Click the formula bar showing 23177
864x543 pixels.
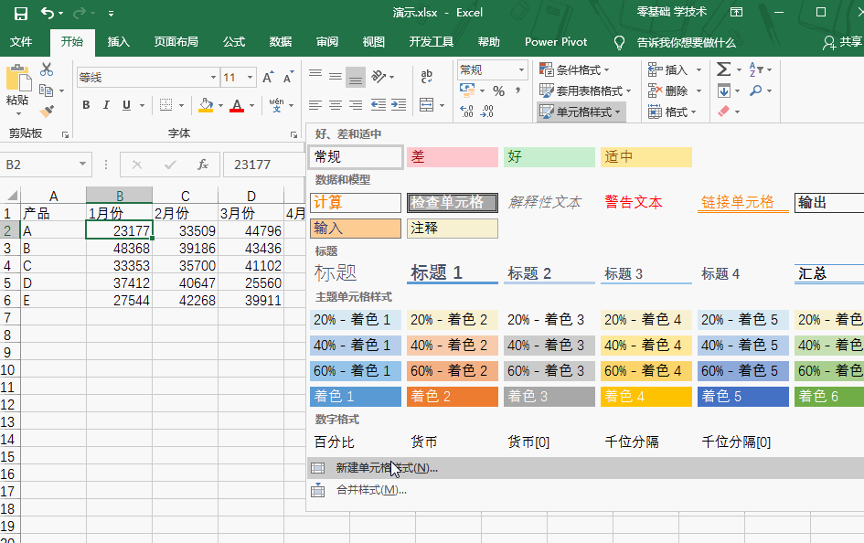[x=264, y=165]
